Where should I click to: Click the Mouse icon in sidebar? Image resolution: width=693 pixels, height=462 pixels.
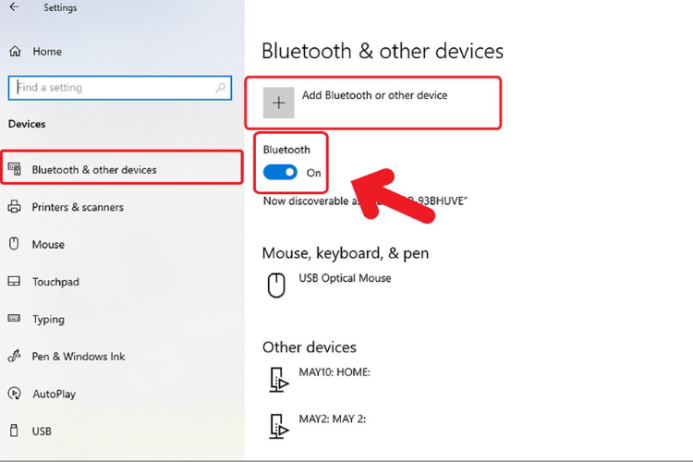[15, 244]
